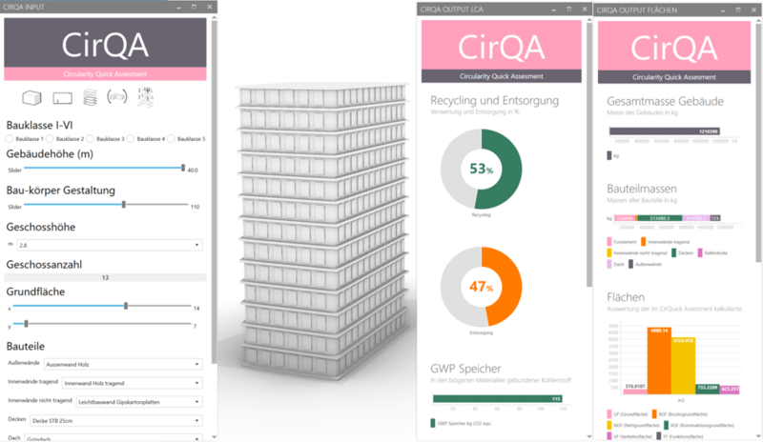Click the Gesamtmasse Gebäude heading
The height and width of the screenshot is (442, 763).
click(x=665, y=101)
